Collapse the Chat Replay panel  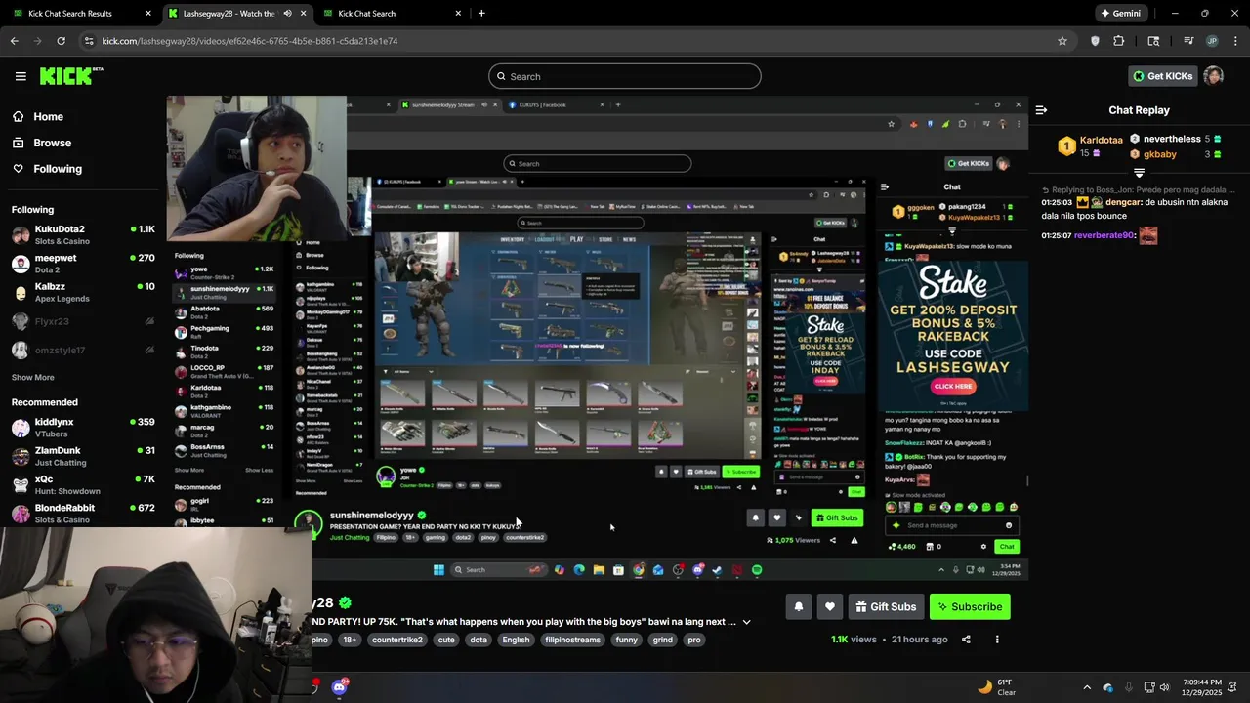click(x=1041, y=110)
